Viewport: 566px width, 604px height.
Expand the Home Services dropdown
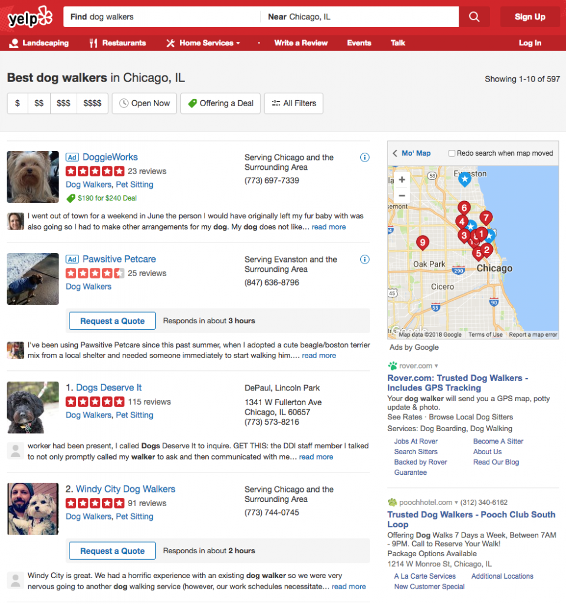[x=203, y=43]
